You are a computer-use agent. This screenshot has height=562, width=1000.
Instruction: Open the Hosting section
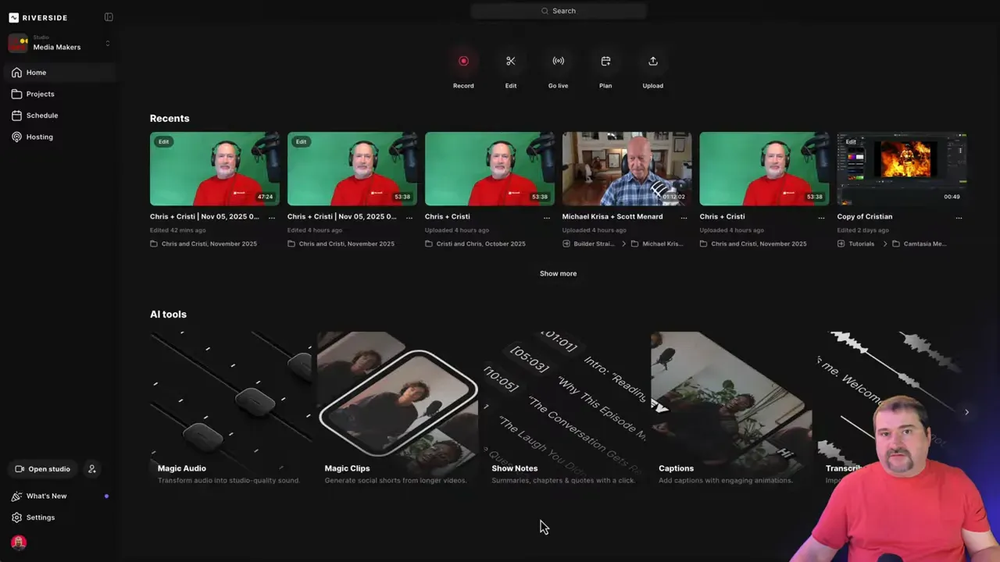39,137
